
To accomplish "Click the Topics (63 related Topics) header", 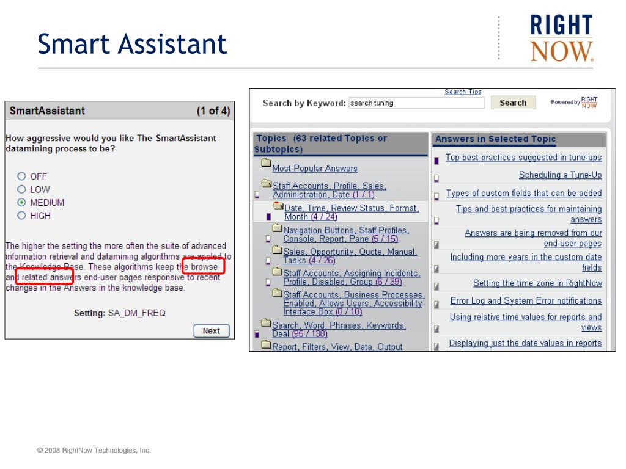I will point(341,144).
